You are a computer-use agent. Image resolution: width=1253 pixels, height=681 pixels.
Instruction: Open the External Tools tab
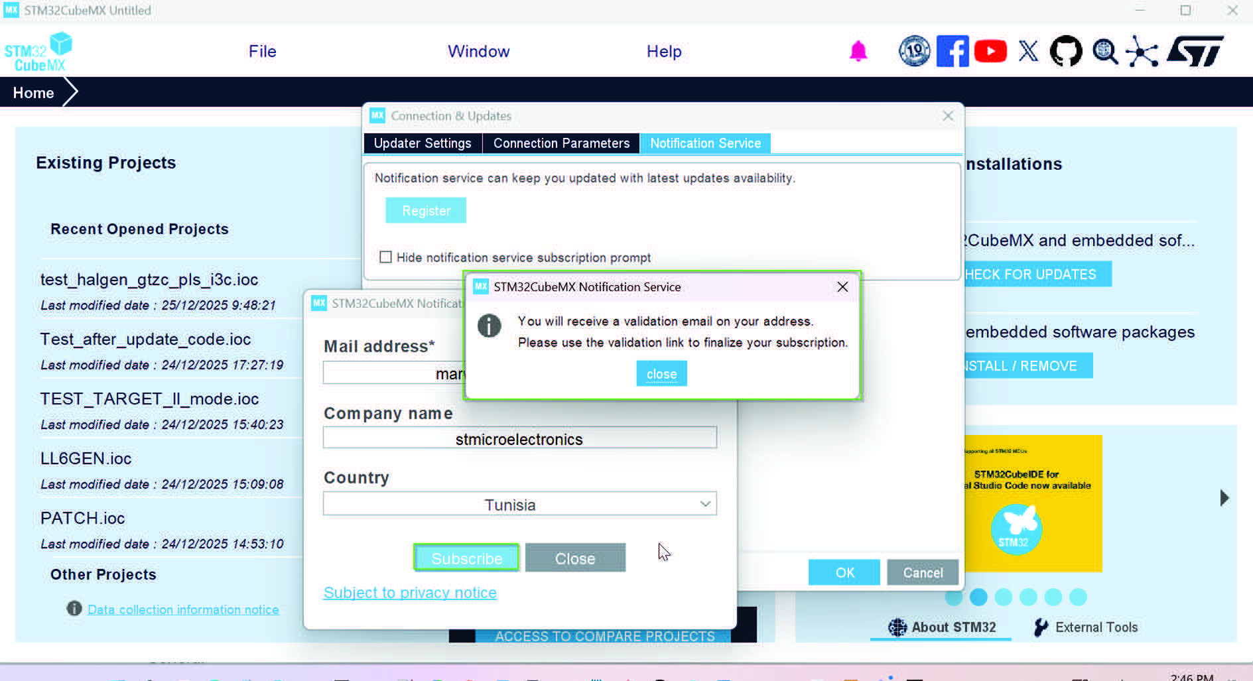pos(1085,627)
